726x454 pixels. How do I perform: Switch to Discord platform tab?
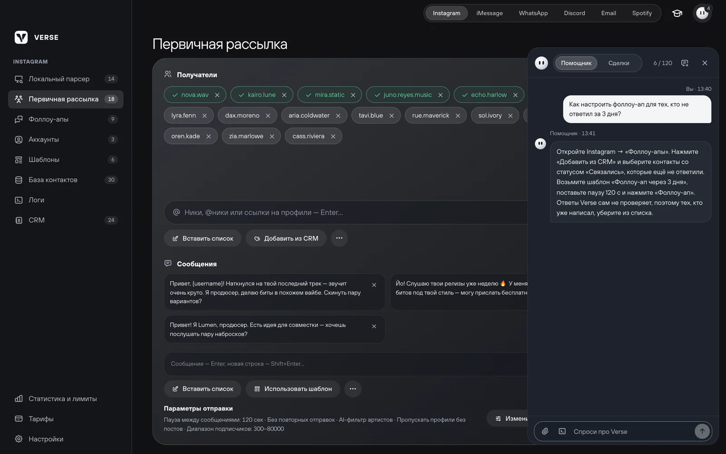(x=574, y=13)
